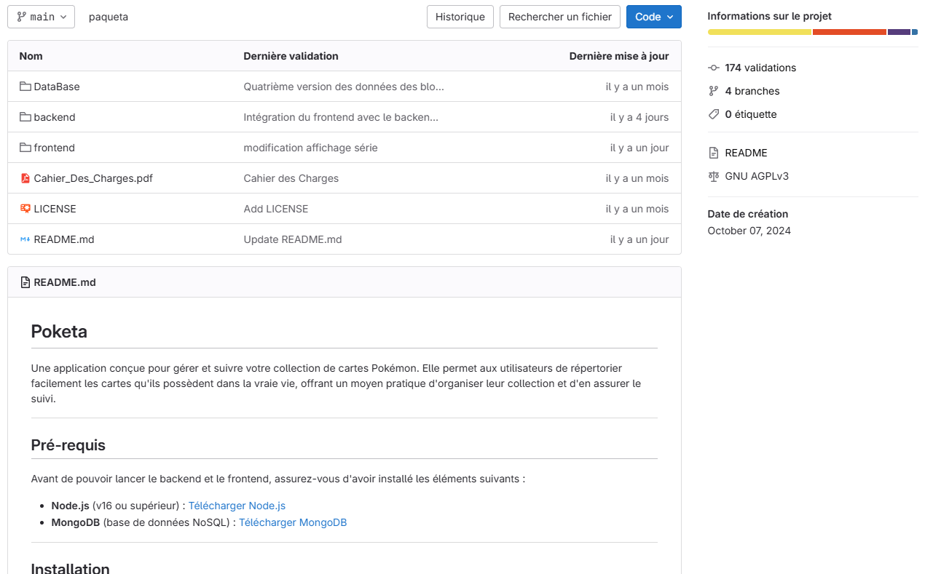
Task: Open the main branch selector dropdown
Action: 42,17
